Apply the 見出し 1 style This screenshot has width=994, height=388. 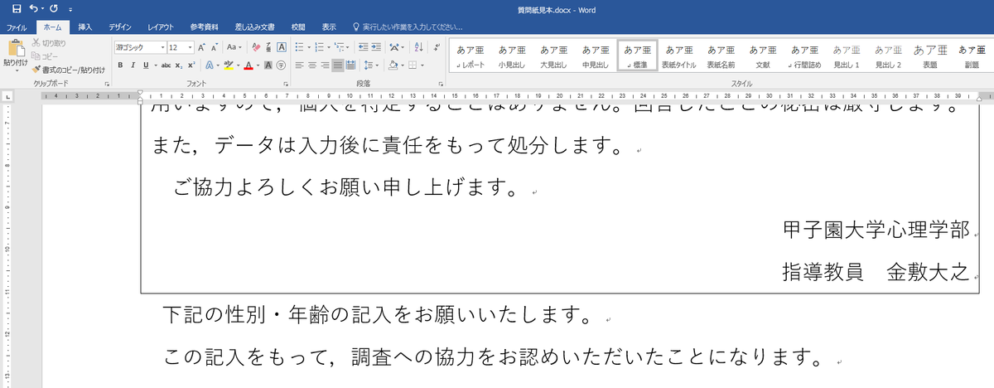(x=846, y=55)
